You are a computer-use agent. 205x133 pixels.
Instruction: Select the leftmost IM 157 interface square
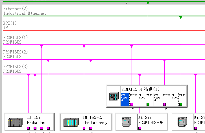click(x=28, y=128)
